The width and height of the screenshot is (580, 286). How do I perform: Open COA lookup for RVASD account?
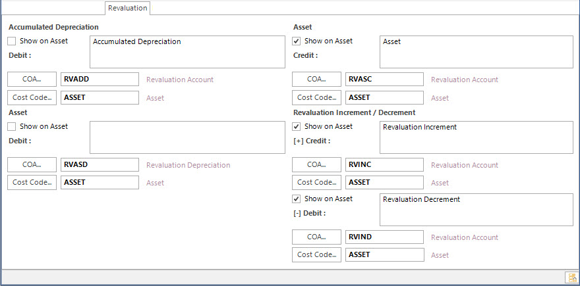click(x=32, y=165)
